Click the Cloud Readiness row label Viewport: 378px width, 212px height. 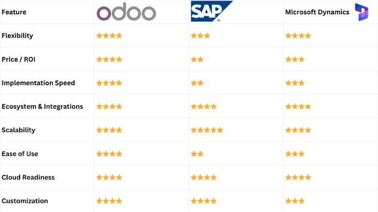28,178
